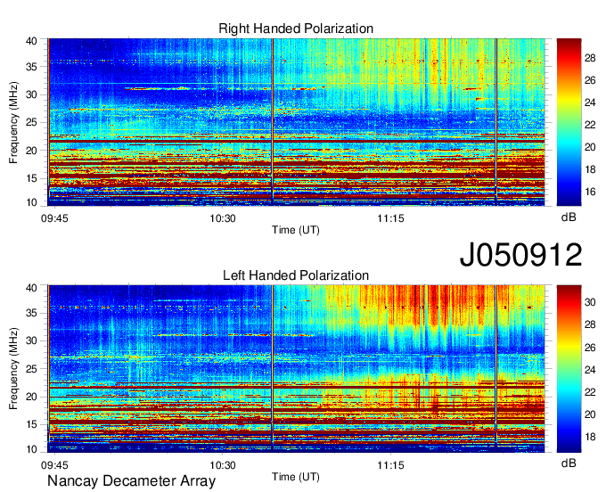Screen dimensions: 606x492
Task: Click the 09:45 time tick under Right Handed plot
Action: click(x=54, y=218)
